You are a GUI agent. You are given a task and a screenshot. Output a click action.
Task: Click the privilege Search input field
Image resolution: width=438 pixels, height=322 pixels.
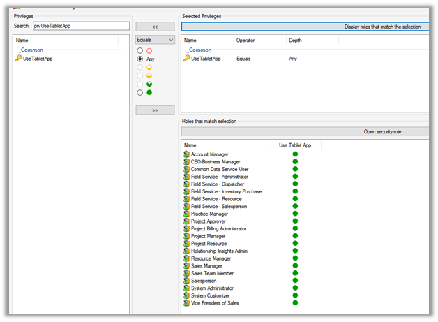point(80,26)
